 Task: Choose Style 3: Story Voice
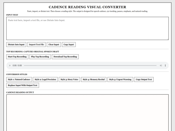pos(69,80)
